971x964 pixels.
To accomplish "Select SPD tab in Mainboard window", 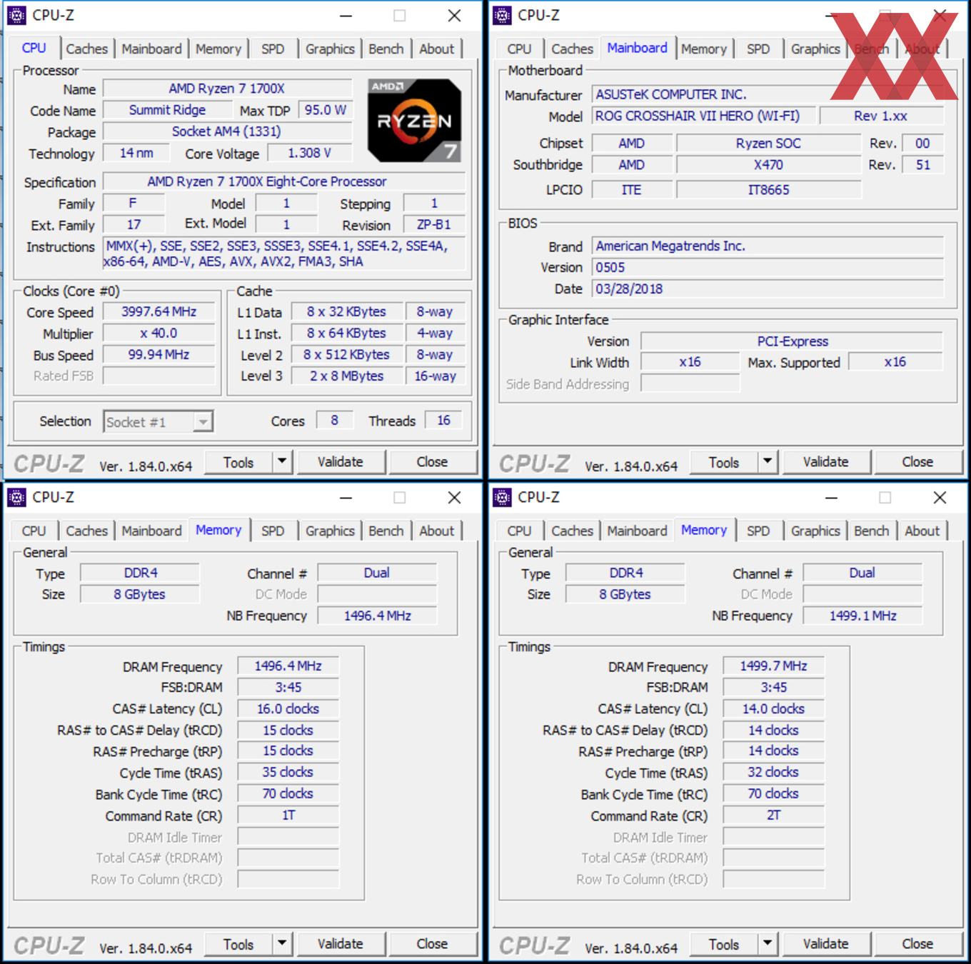I will coord(758,49).
